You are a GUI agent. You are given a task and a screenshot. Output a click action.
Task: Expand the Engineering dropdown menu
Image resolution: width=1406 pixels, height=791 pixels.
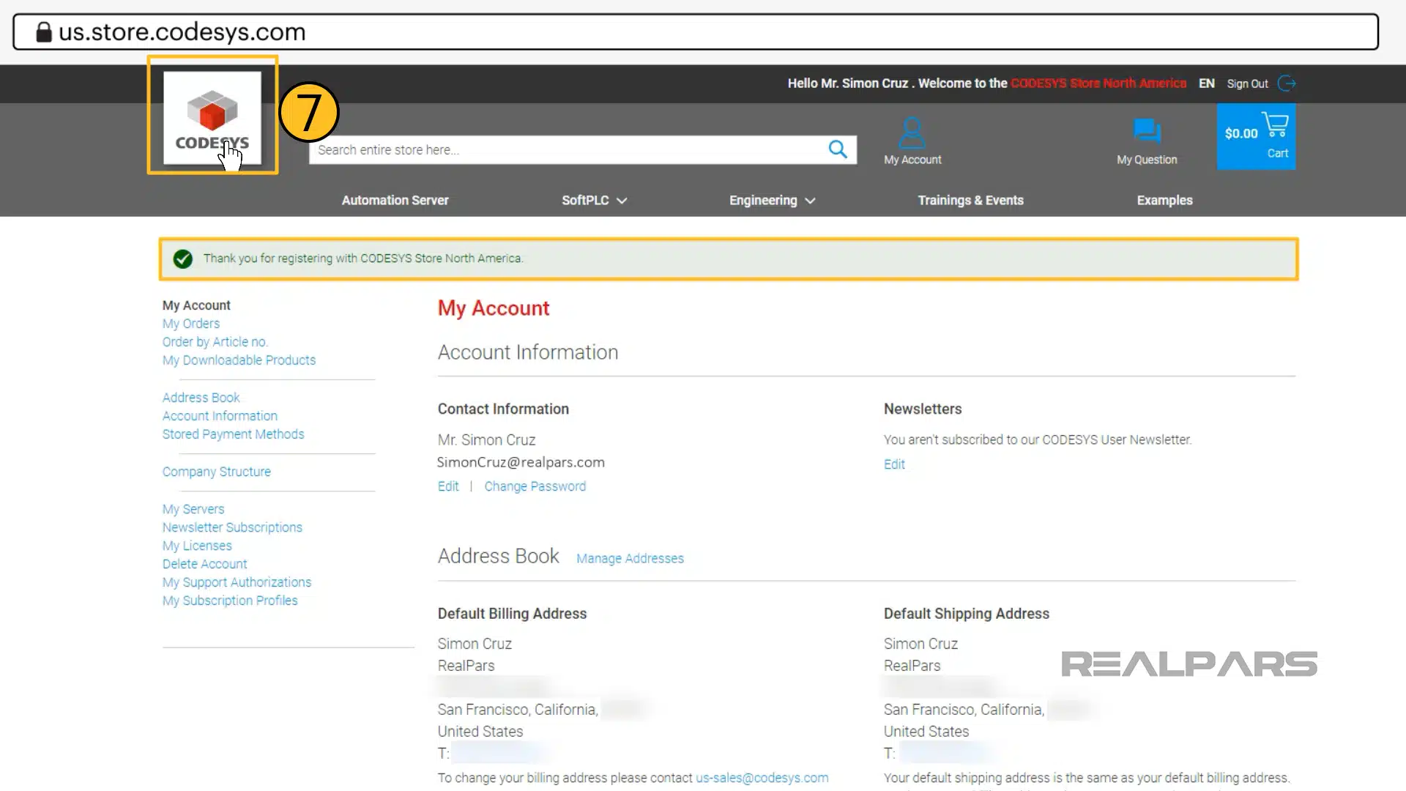pos(771,200)
